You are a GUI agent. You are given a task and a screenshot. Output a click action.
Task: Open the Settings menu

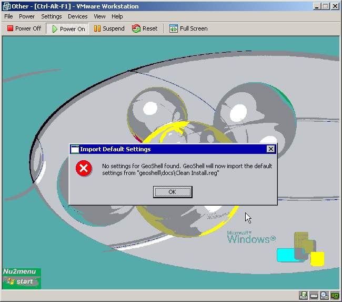52,16
